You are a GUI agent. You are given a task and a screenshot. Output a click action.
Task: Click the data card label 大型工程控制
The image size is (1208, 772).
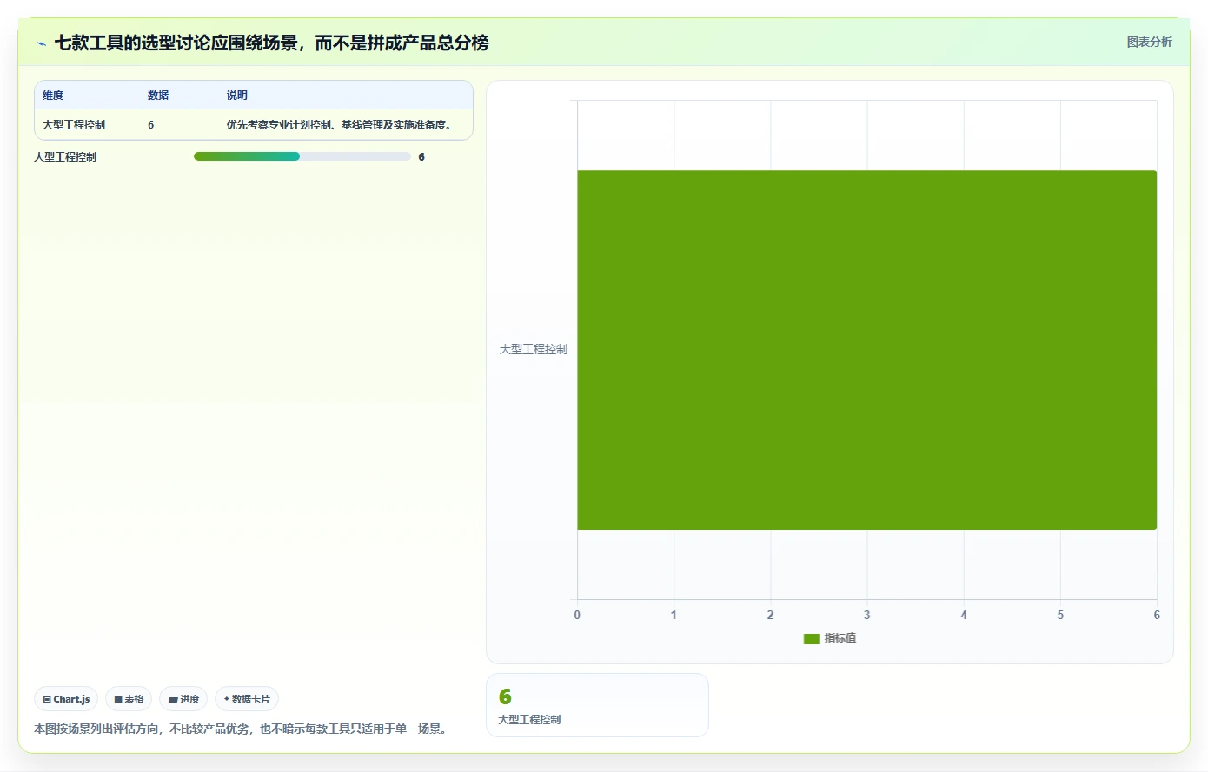point(529,720)
